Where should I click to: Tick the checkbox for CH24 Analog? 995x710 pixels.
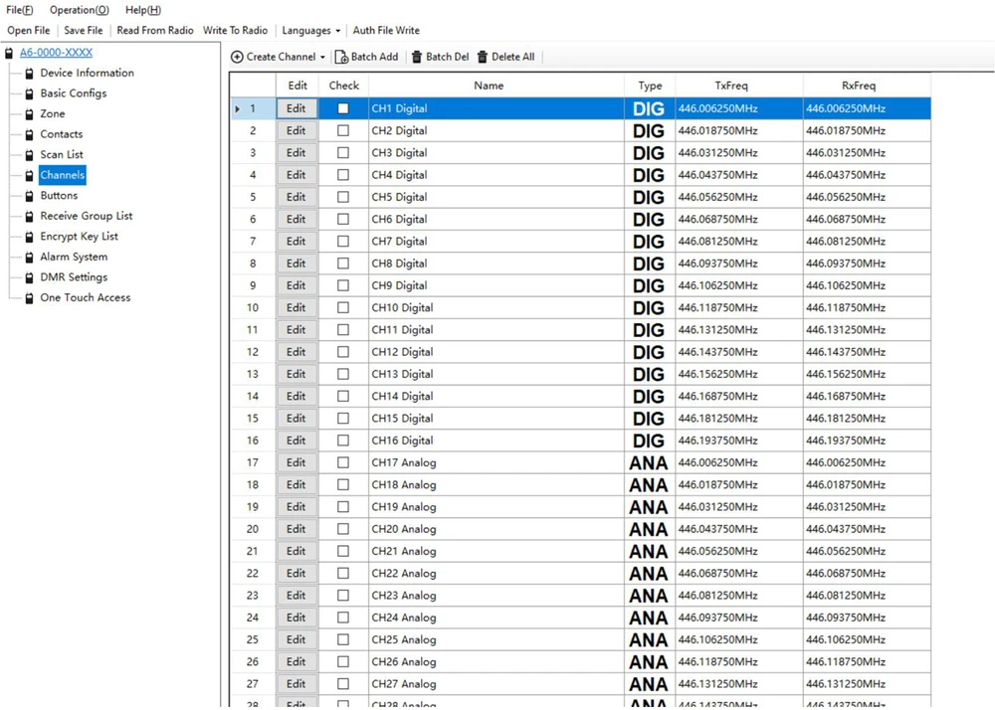(343, 618)
